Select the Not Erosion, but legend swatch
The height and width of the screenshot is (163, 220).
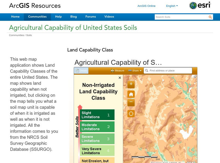[97, 160]
